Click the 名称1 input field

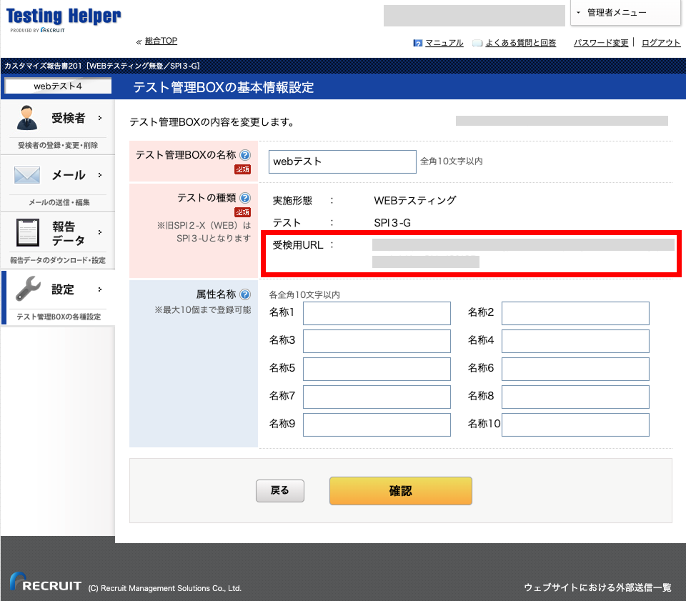point(377,314)
